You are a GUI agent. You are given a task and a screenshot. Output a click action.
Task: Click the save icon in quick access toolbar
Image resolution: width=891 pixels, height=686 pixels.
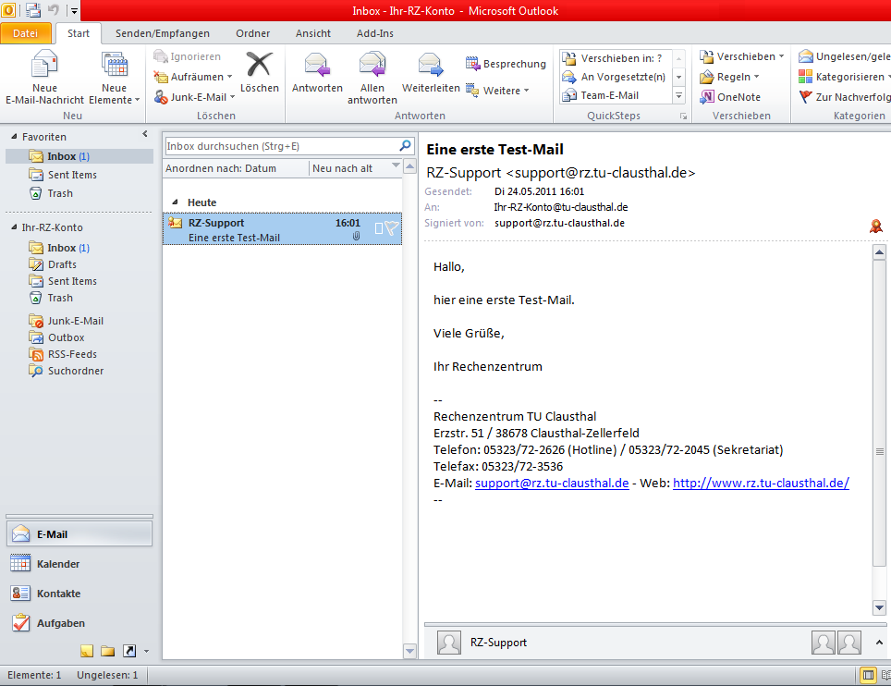(33, 10)
